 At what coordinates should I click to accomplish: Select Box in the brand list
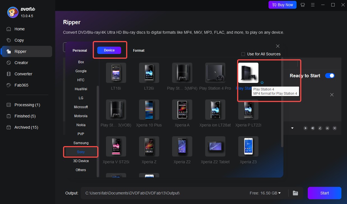click(x=81, y=62)
